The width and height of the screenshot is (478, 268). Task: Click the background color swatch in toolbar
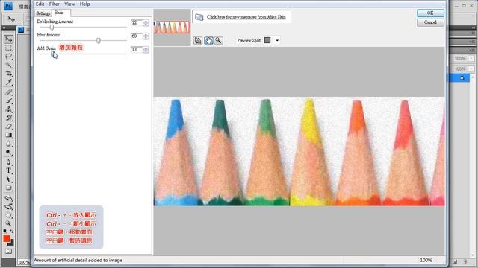tap(11, 243)
